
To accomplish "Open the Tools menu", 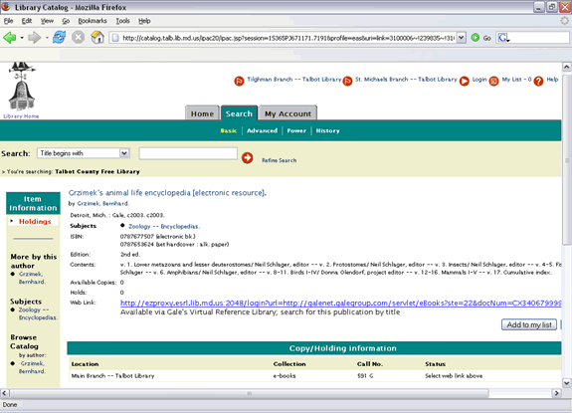I will [123, 21].
